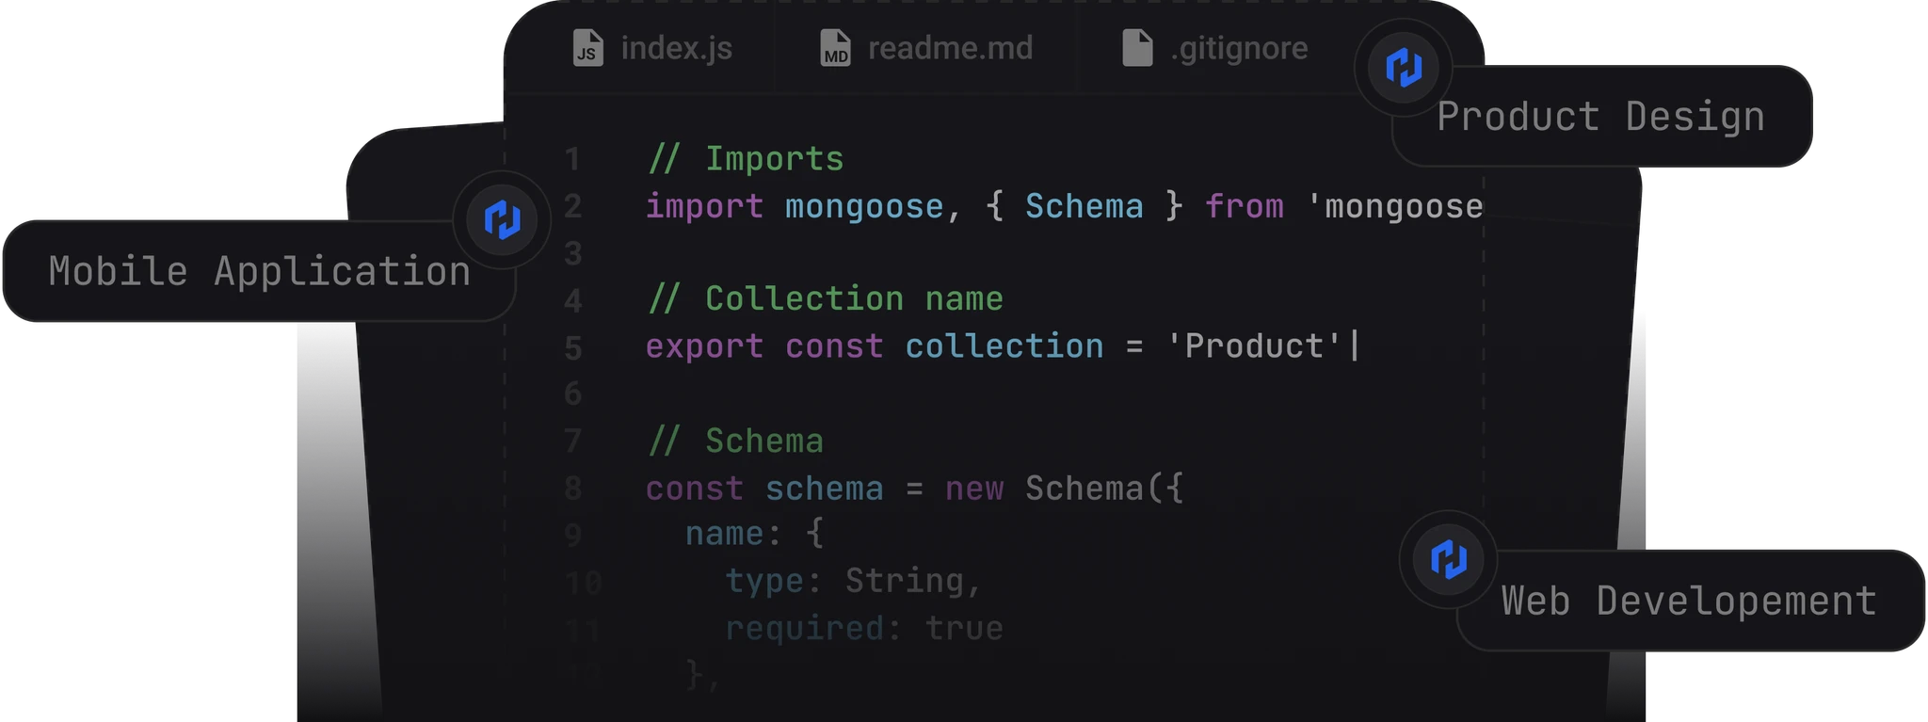This screenshot has height=722, width=1928.
Task: Place cursor on the 'Product' string
Action: tap(1255, 346)
